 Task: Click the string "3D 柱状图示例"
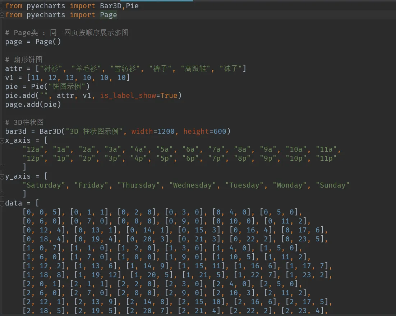(94, 131)
